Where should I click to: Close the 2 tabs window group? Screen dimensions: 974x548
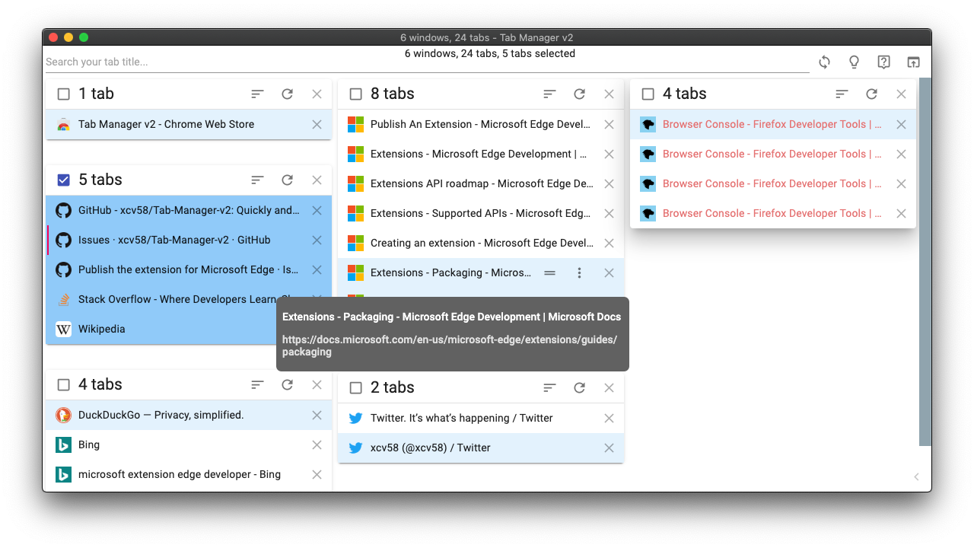tap(610, 388)
